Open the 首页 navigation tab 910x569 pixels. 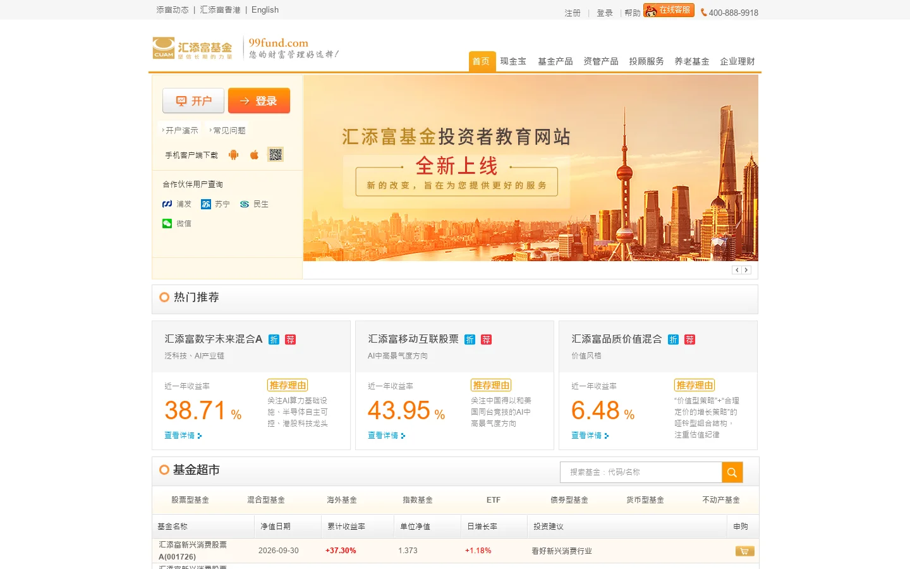[x=482, y=61]
